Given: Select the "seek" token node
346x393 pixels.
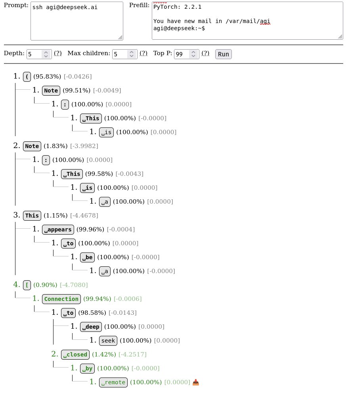Looking at the screenshot, I should pyautogui.click(x=108, y=341).
